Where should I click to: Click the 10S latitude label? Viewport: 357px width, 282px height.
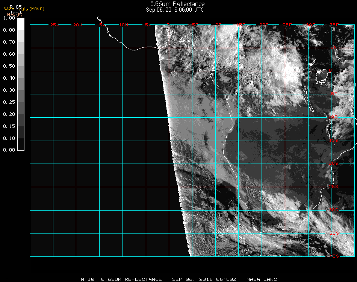pyautogui.click(x=333, y=117)
